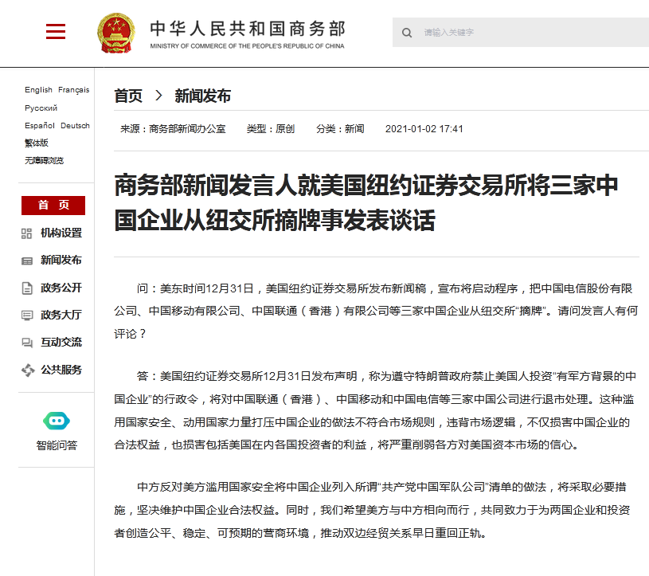Click the red 首页 sidebar button
The height and width of the screenshot is (576, 649).
coord(53,206)
